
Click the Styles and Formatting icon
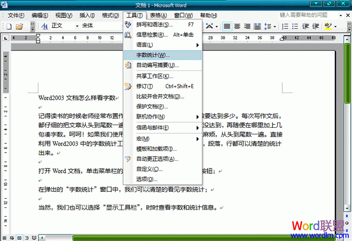43,26
